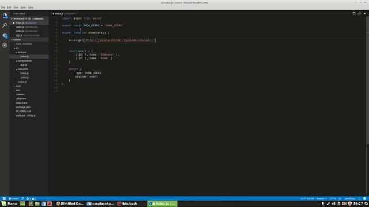The image size is (369, 207).
Task: Open webpack.config.js in file tree
Action: point(29,116)
